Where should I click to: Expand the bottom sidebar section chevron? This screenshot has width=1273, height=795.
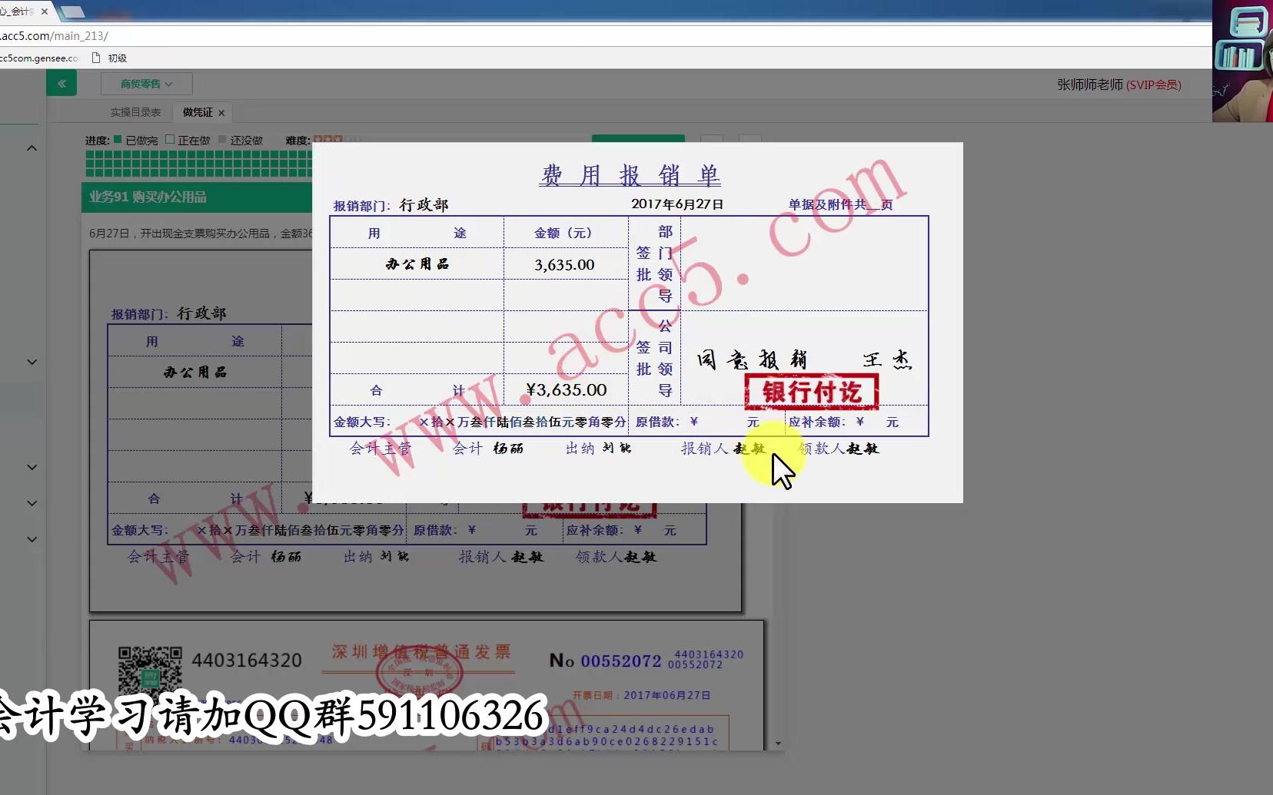(32, 539)
